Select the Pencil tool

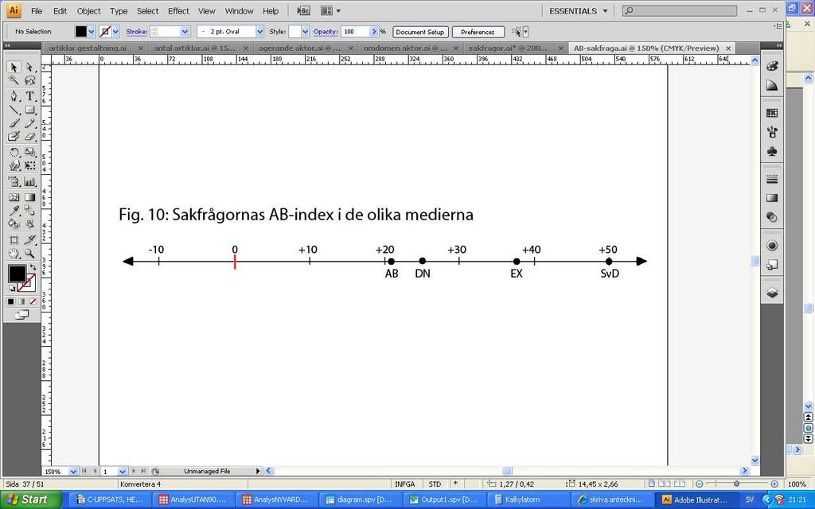tap(29, 123)
